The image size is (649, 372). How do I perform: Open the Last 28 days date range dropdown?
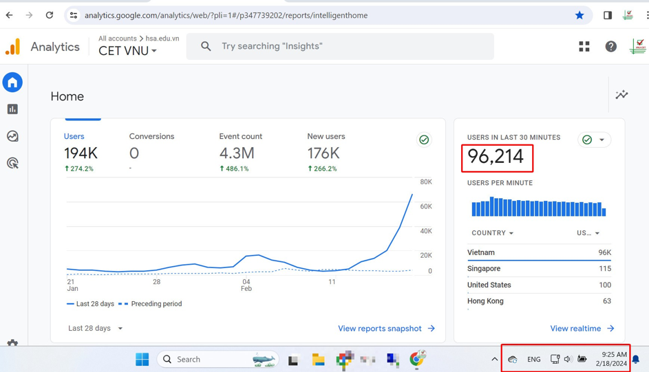click(x=96, y=329)
